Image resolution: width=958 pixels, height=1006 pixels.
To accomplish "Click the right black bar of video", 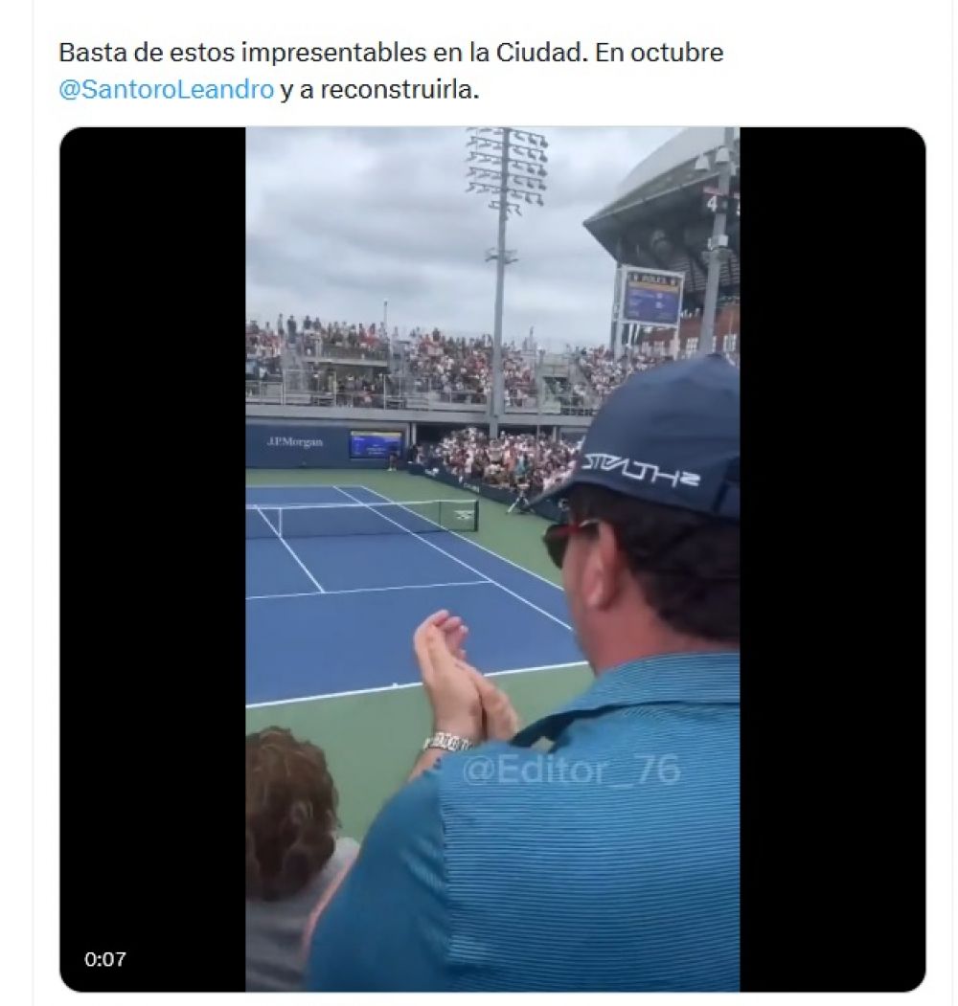I will (x=833, y=559).
